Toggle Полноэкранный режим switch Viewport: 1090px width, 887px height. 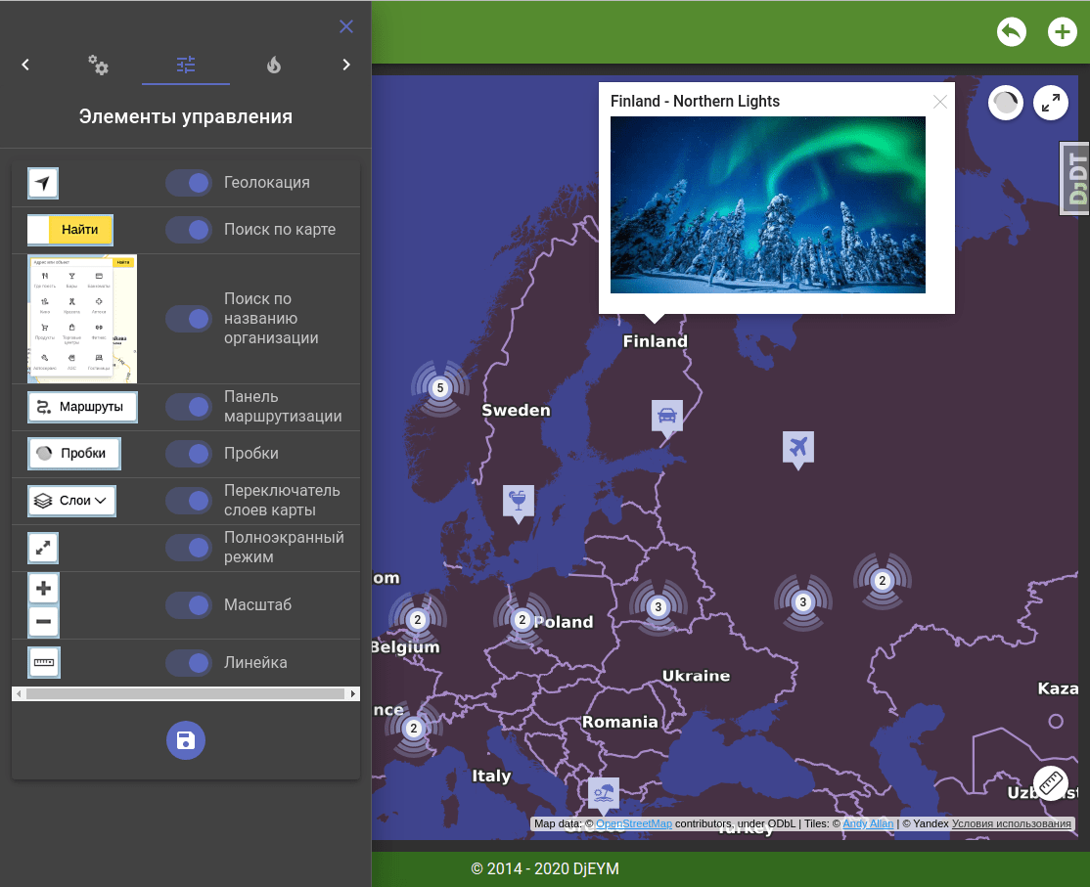pyautogui.click(x=189, y=548)
